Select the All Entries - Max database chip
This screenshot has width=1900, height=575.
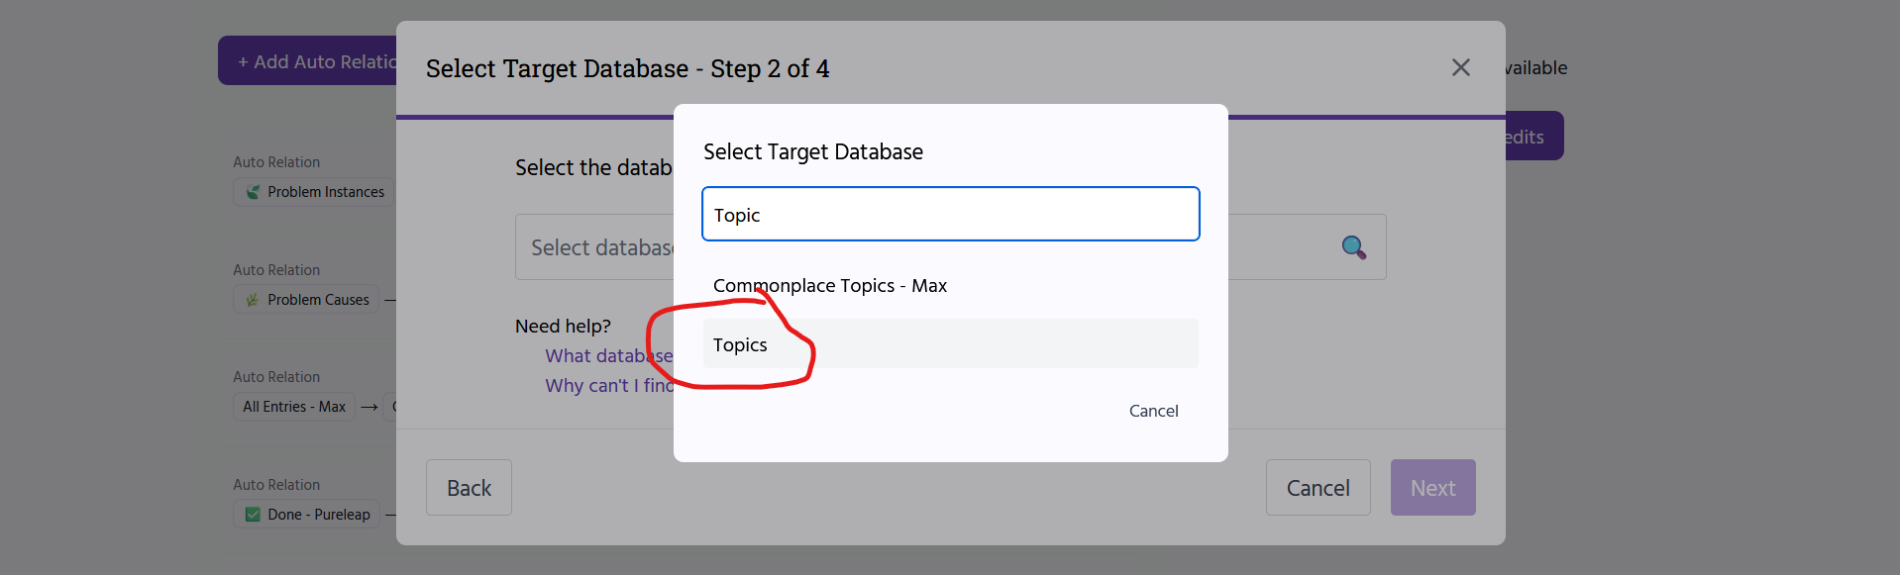[294, 407]
